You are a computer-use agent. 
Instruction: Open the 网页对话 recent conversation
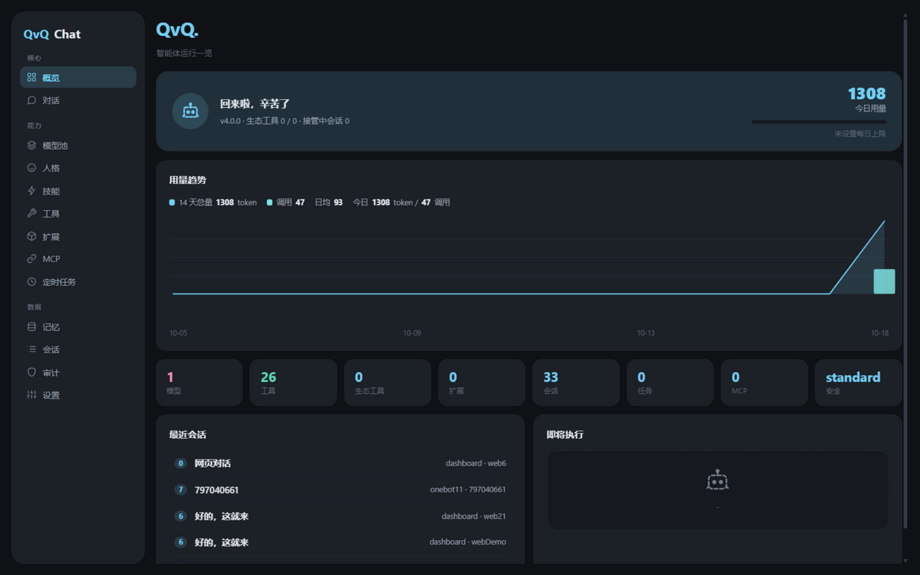click(x=340, y=463)
